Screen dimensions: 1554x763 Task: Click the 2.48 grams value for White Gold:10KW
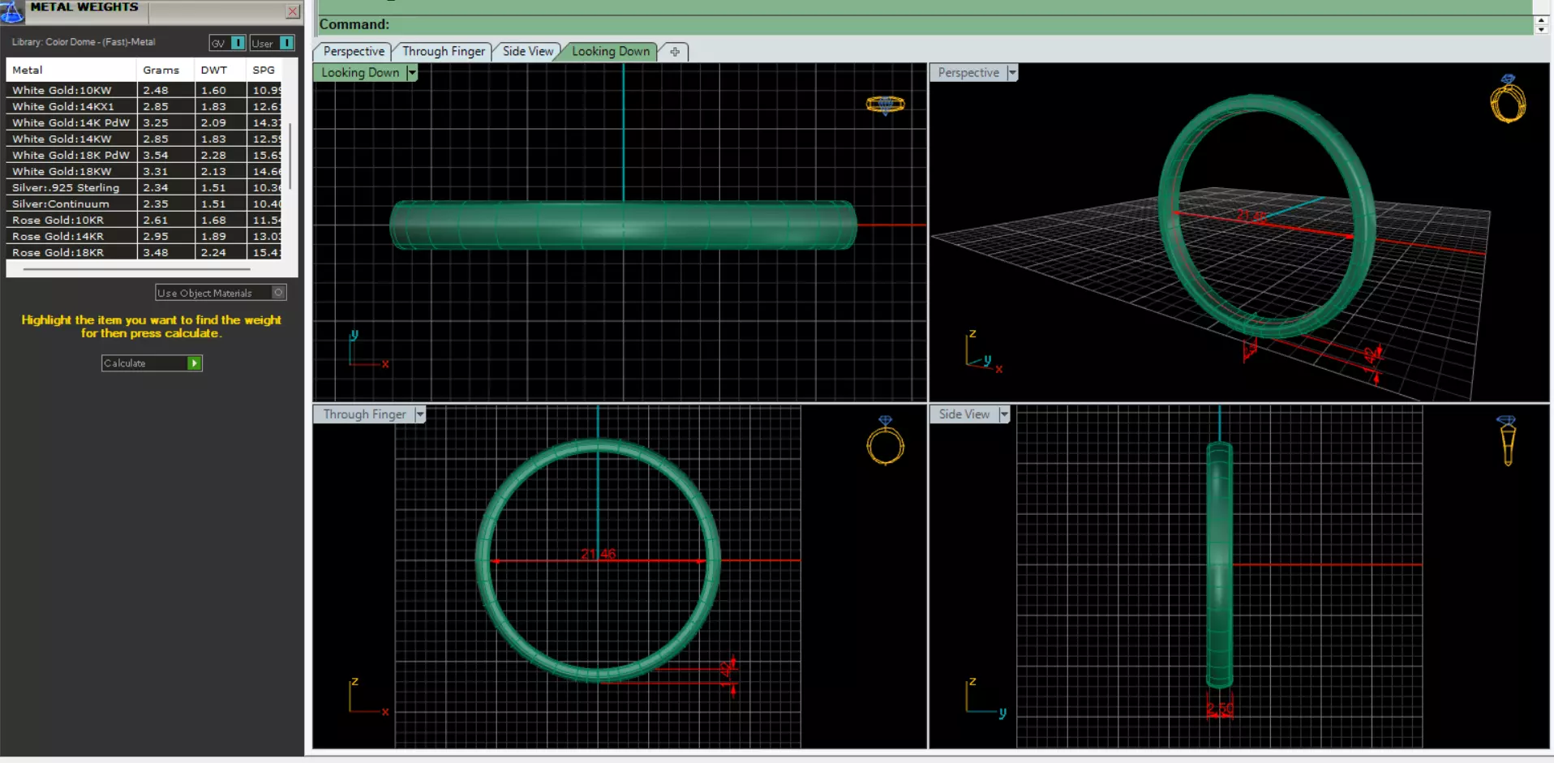click(x=156, y=90)
